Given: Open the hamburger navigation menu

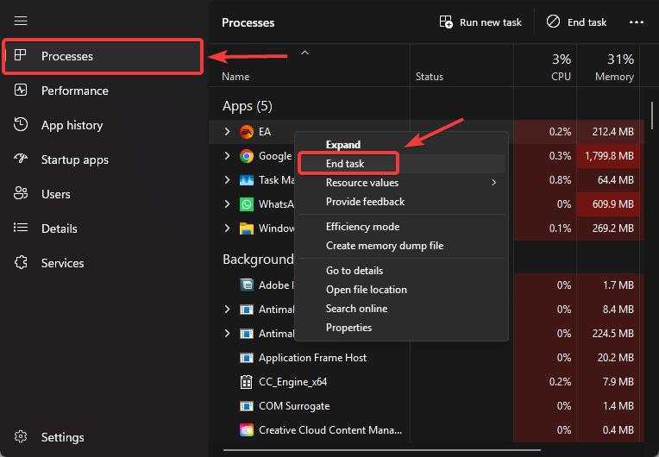Looking at the screenshot, I should click(x=21, y=21).
